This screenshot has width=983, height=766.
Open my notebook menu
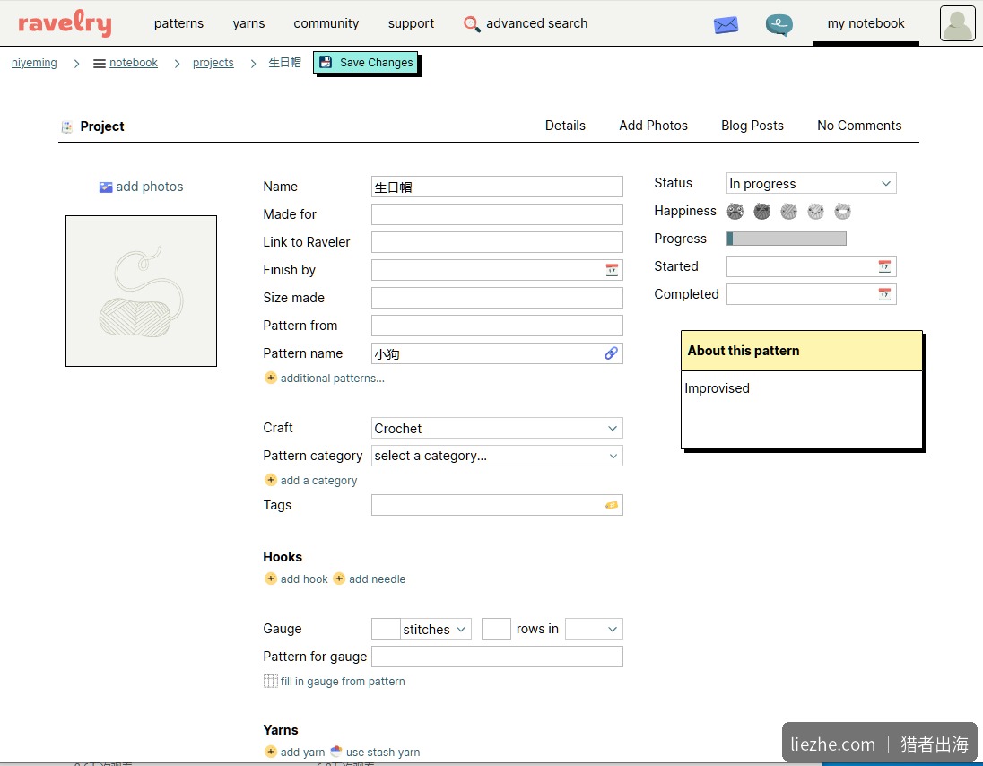click(x=866, y=24)
